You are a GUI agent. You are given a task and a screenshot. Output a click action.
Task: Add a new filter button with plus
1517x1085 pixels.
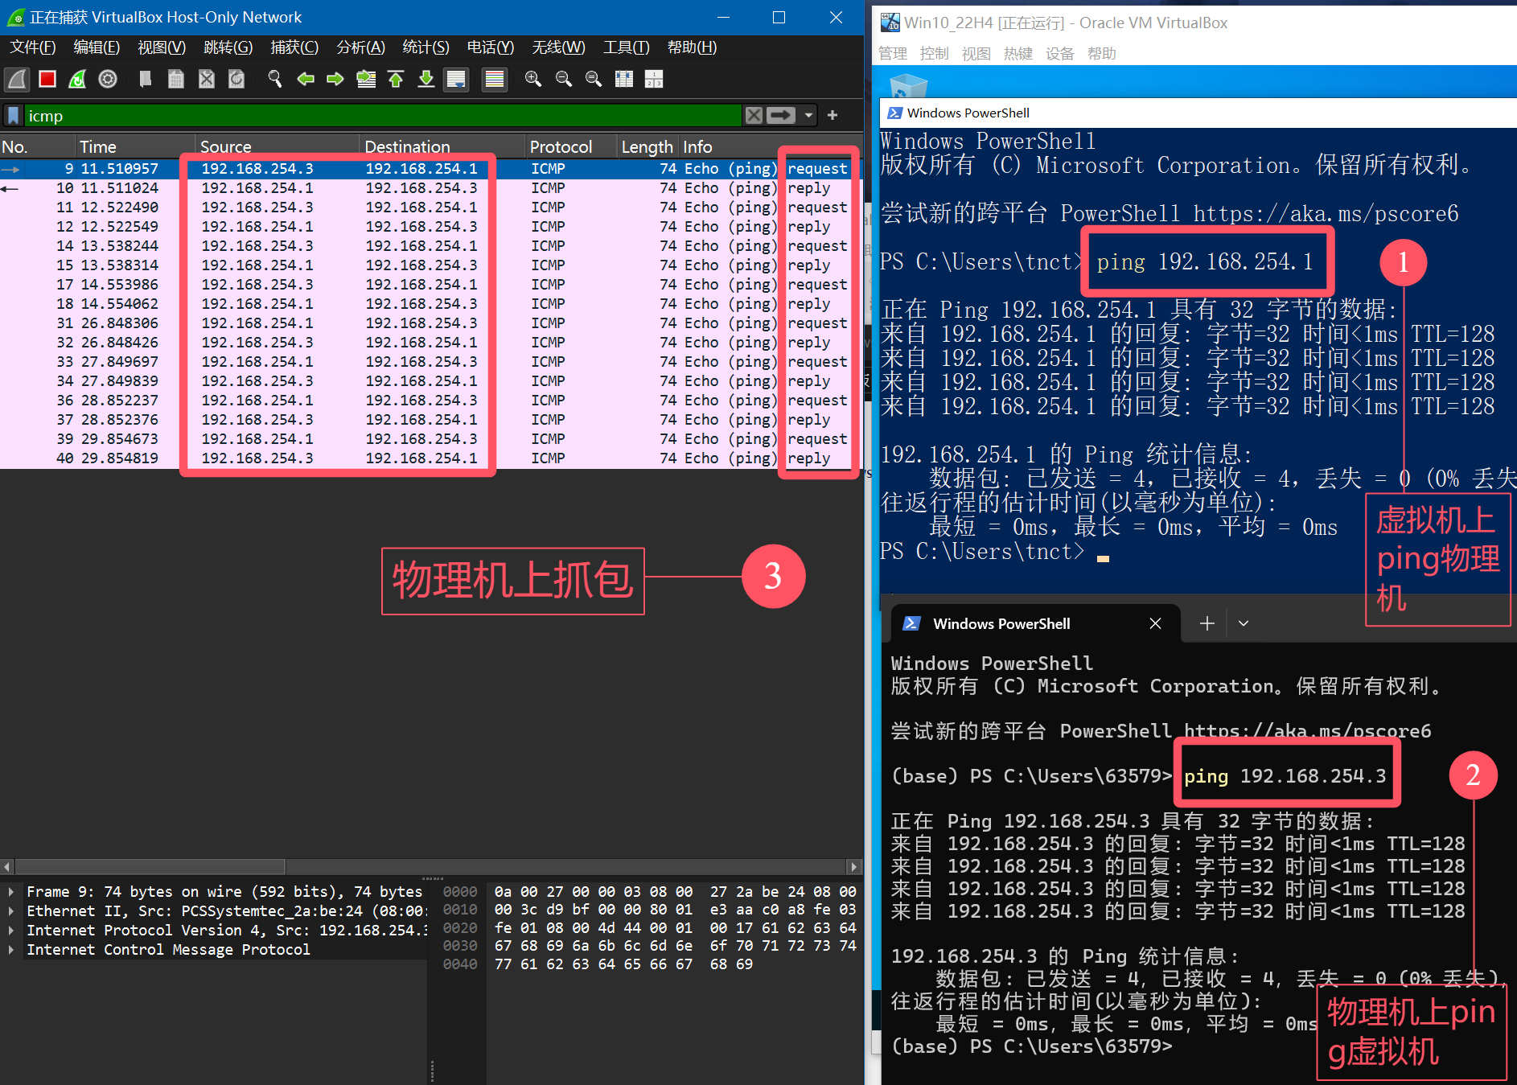tap(832, 116)
